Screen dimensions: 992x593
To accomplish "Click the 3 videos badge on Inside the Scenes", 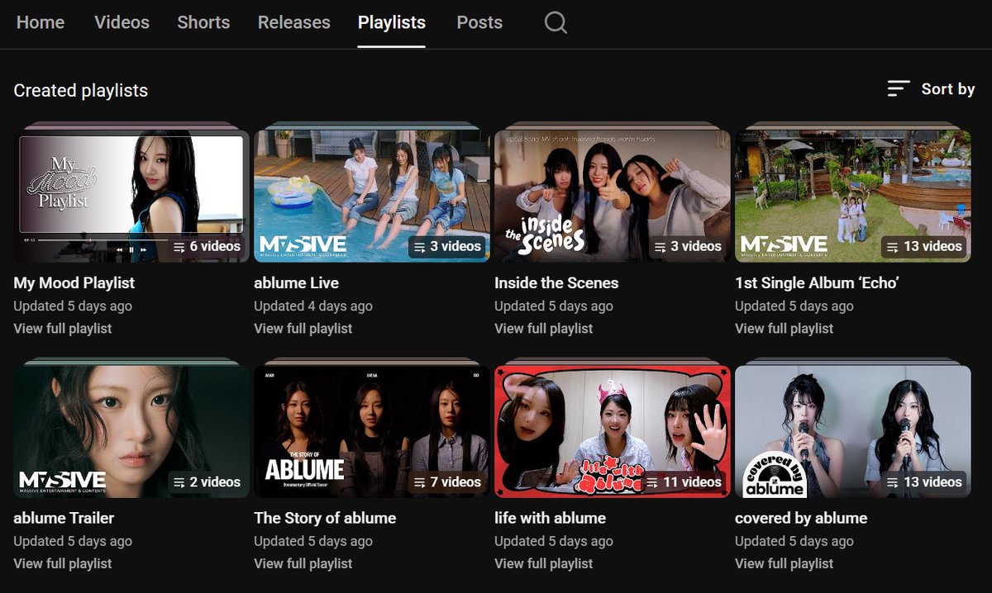I will [688, 246].
